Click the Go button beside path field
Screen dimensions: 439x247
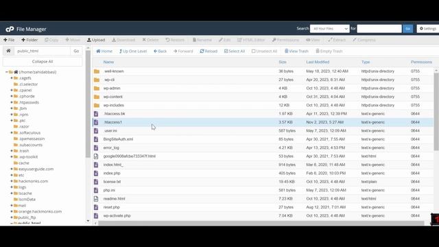(x=76, y=51)
